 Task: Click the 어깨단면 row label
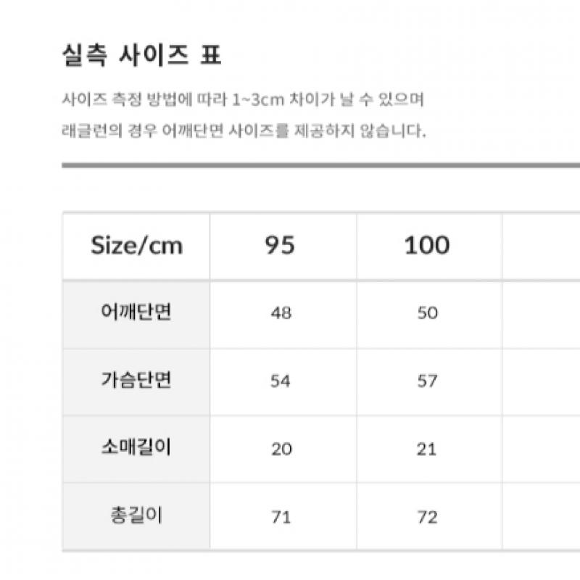click(136, 312)
